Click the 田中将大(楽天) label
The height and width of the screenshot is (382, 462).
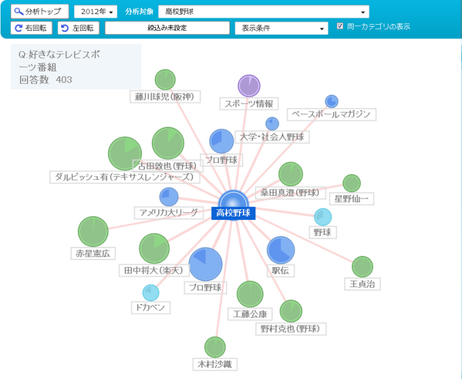coord(154,270)
